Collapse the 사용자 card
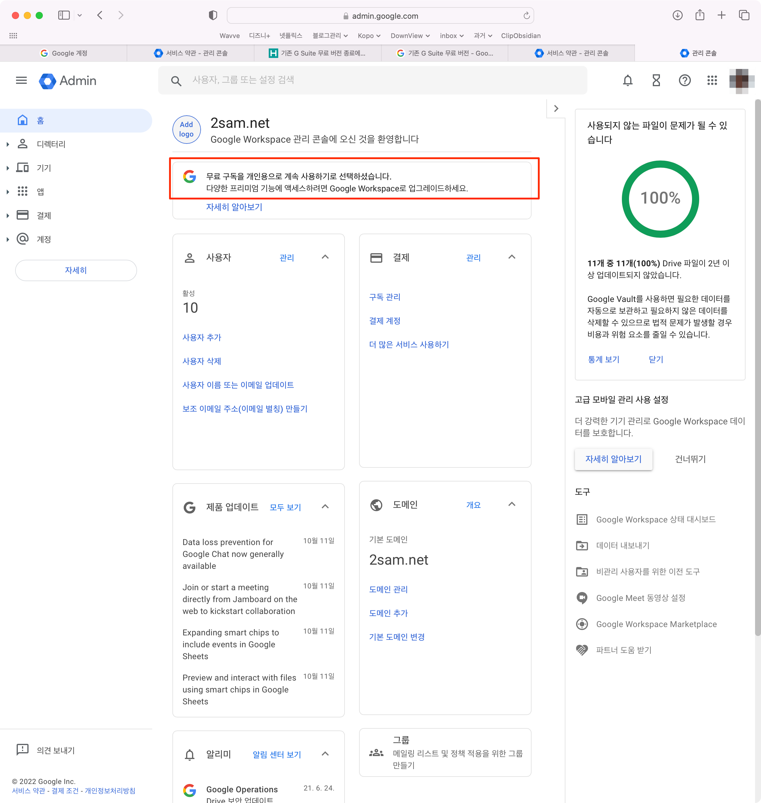Image resolution: width=761 pixels, height=803 pixels. click(325, 257)
